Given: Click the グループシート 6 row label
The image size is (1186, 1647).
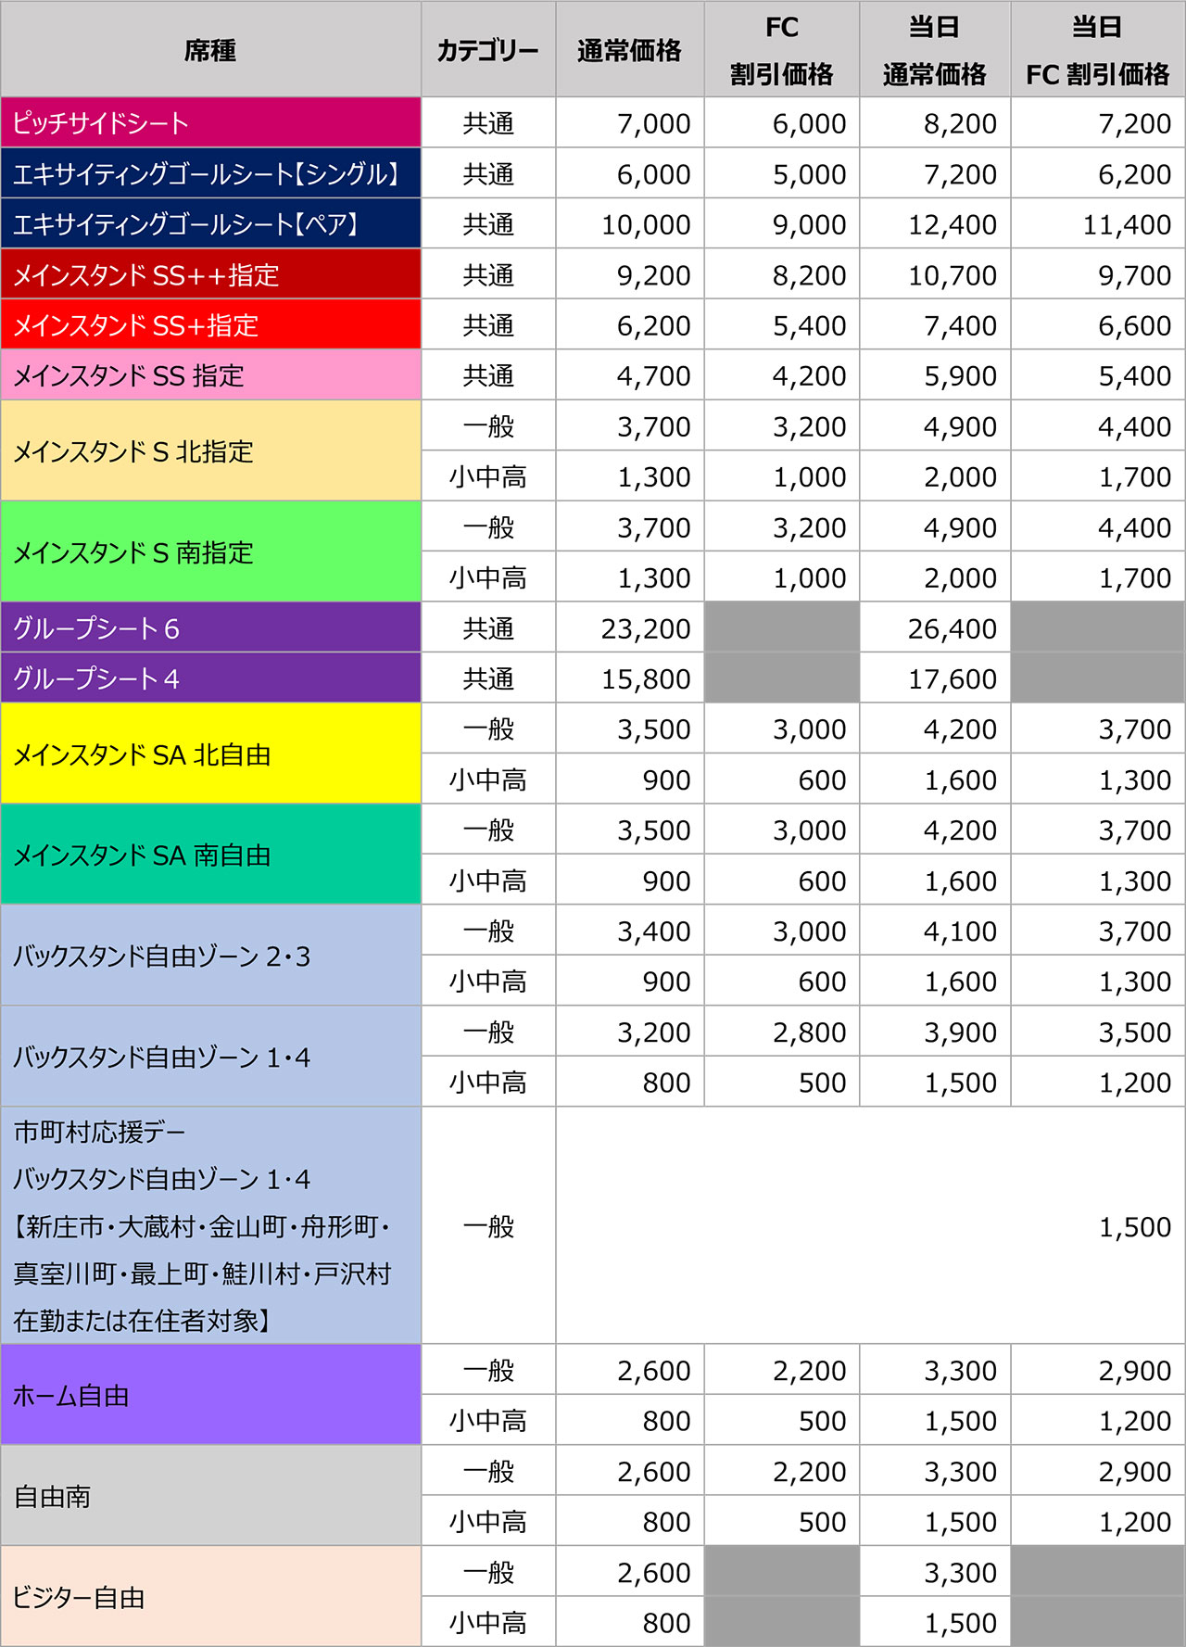Looking at the screenshot, I should pos(210,628).
